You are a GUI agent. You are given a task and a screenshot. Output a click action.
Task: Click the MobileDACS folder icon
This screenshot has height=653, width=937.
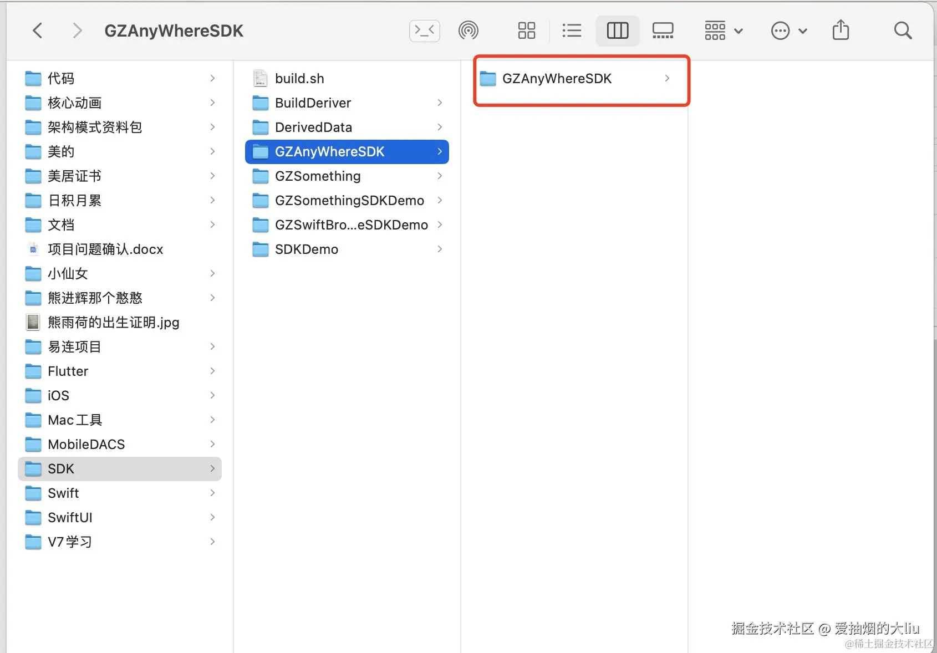click(x=33, y=445)
